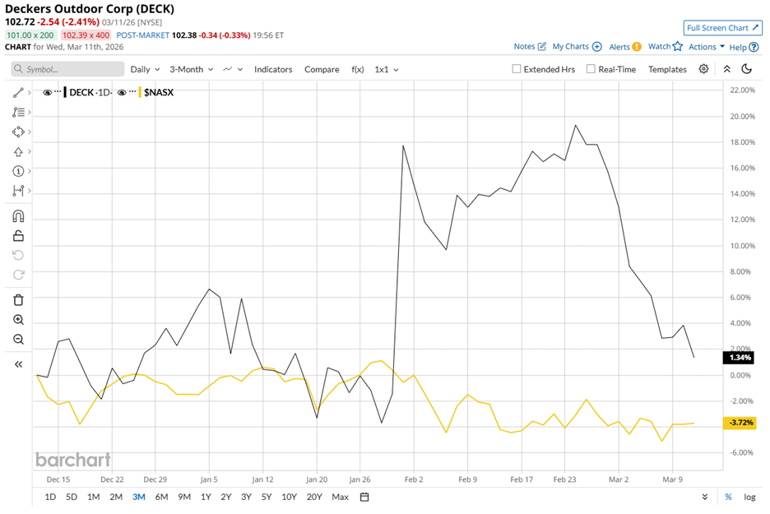Open chart settings gear
This screenshot has width=770, height=514.
[703, 69]
